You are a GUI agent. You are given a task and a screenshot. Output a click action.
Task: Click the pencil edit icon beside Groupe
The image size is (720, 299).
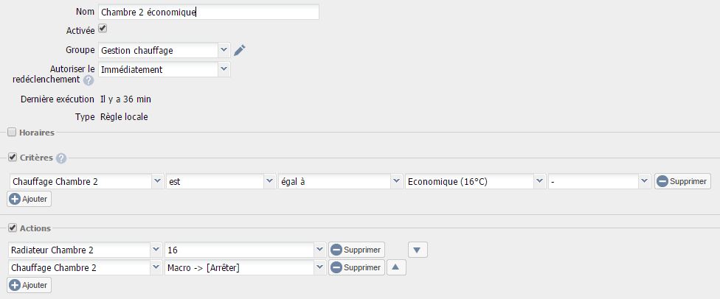point(240,50)
